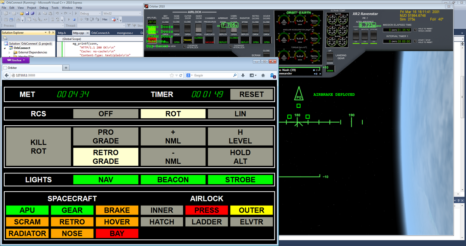
Task: Set RCS mode to OFF
Action: pos(106,114)
